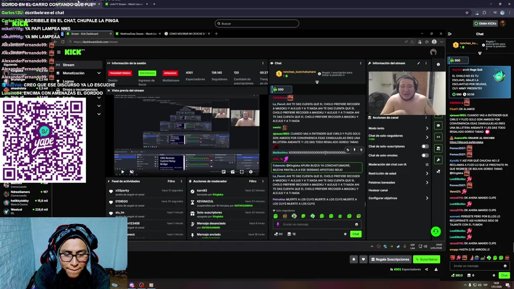Collapse the outer Chat panel icon
This screenshot has height=289, width=514.
pyautogui.click(x=449, y=34)
